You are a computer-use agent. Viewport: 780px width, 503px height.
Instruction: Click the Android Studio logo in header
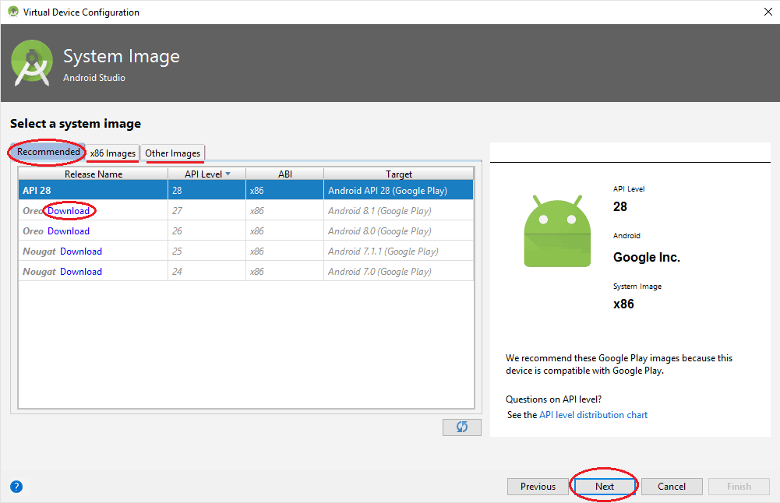pos(32,63)
